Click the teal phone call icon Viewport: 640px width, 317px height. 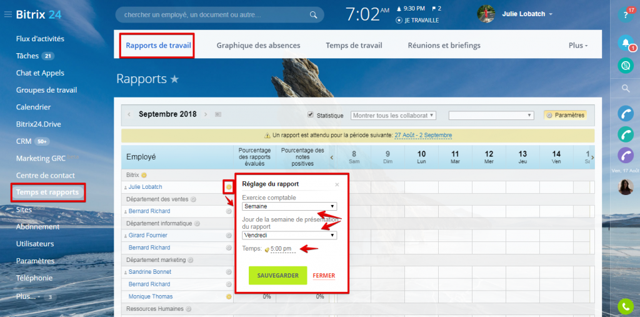pyautogui.click(x=625, y=134)
